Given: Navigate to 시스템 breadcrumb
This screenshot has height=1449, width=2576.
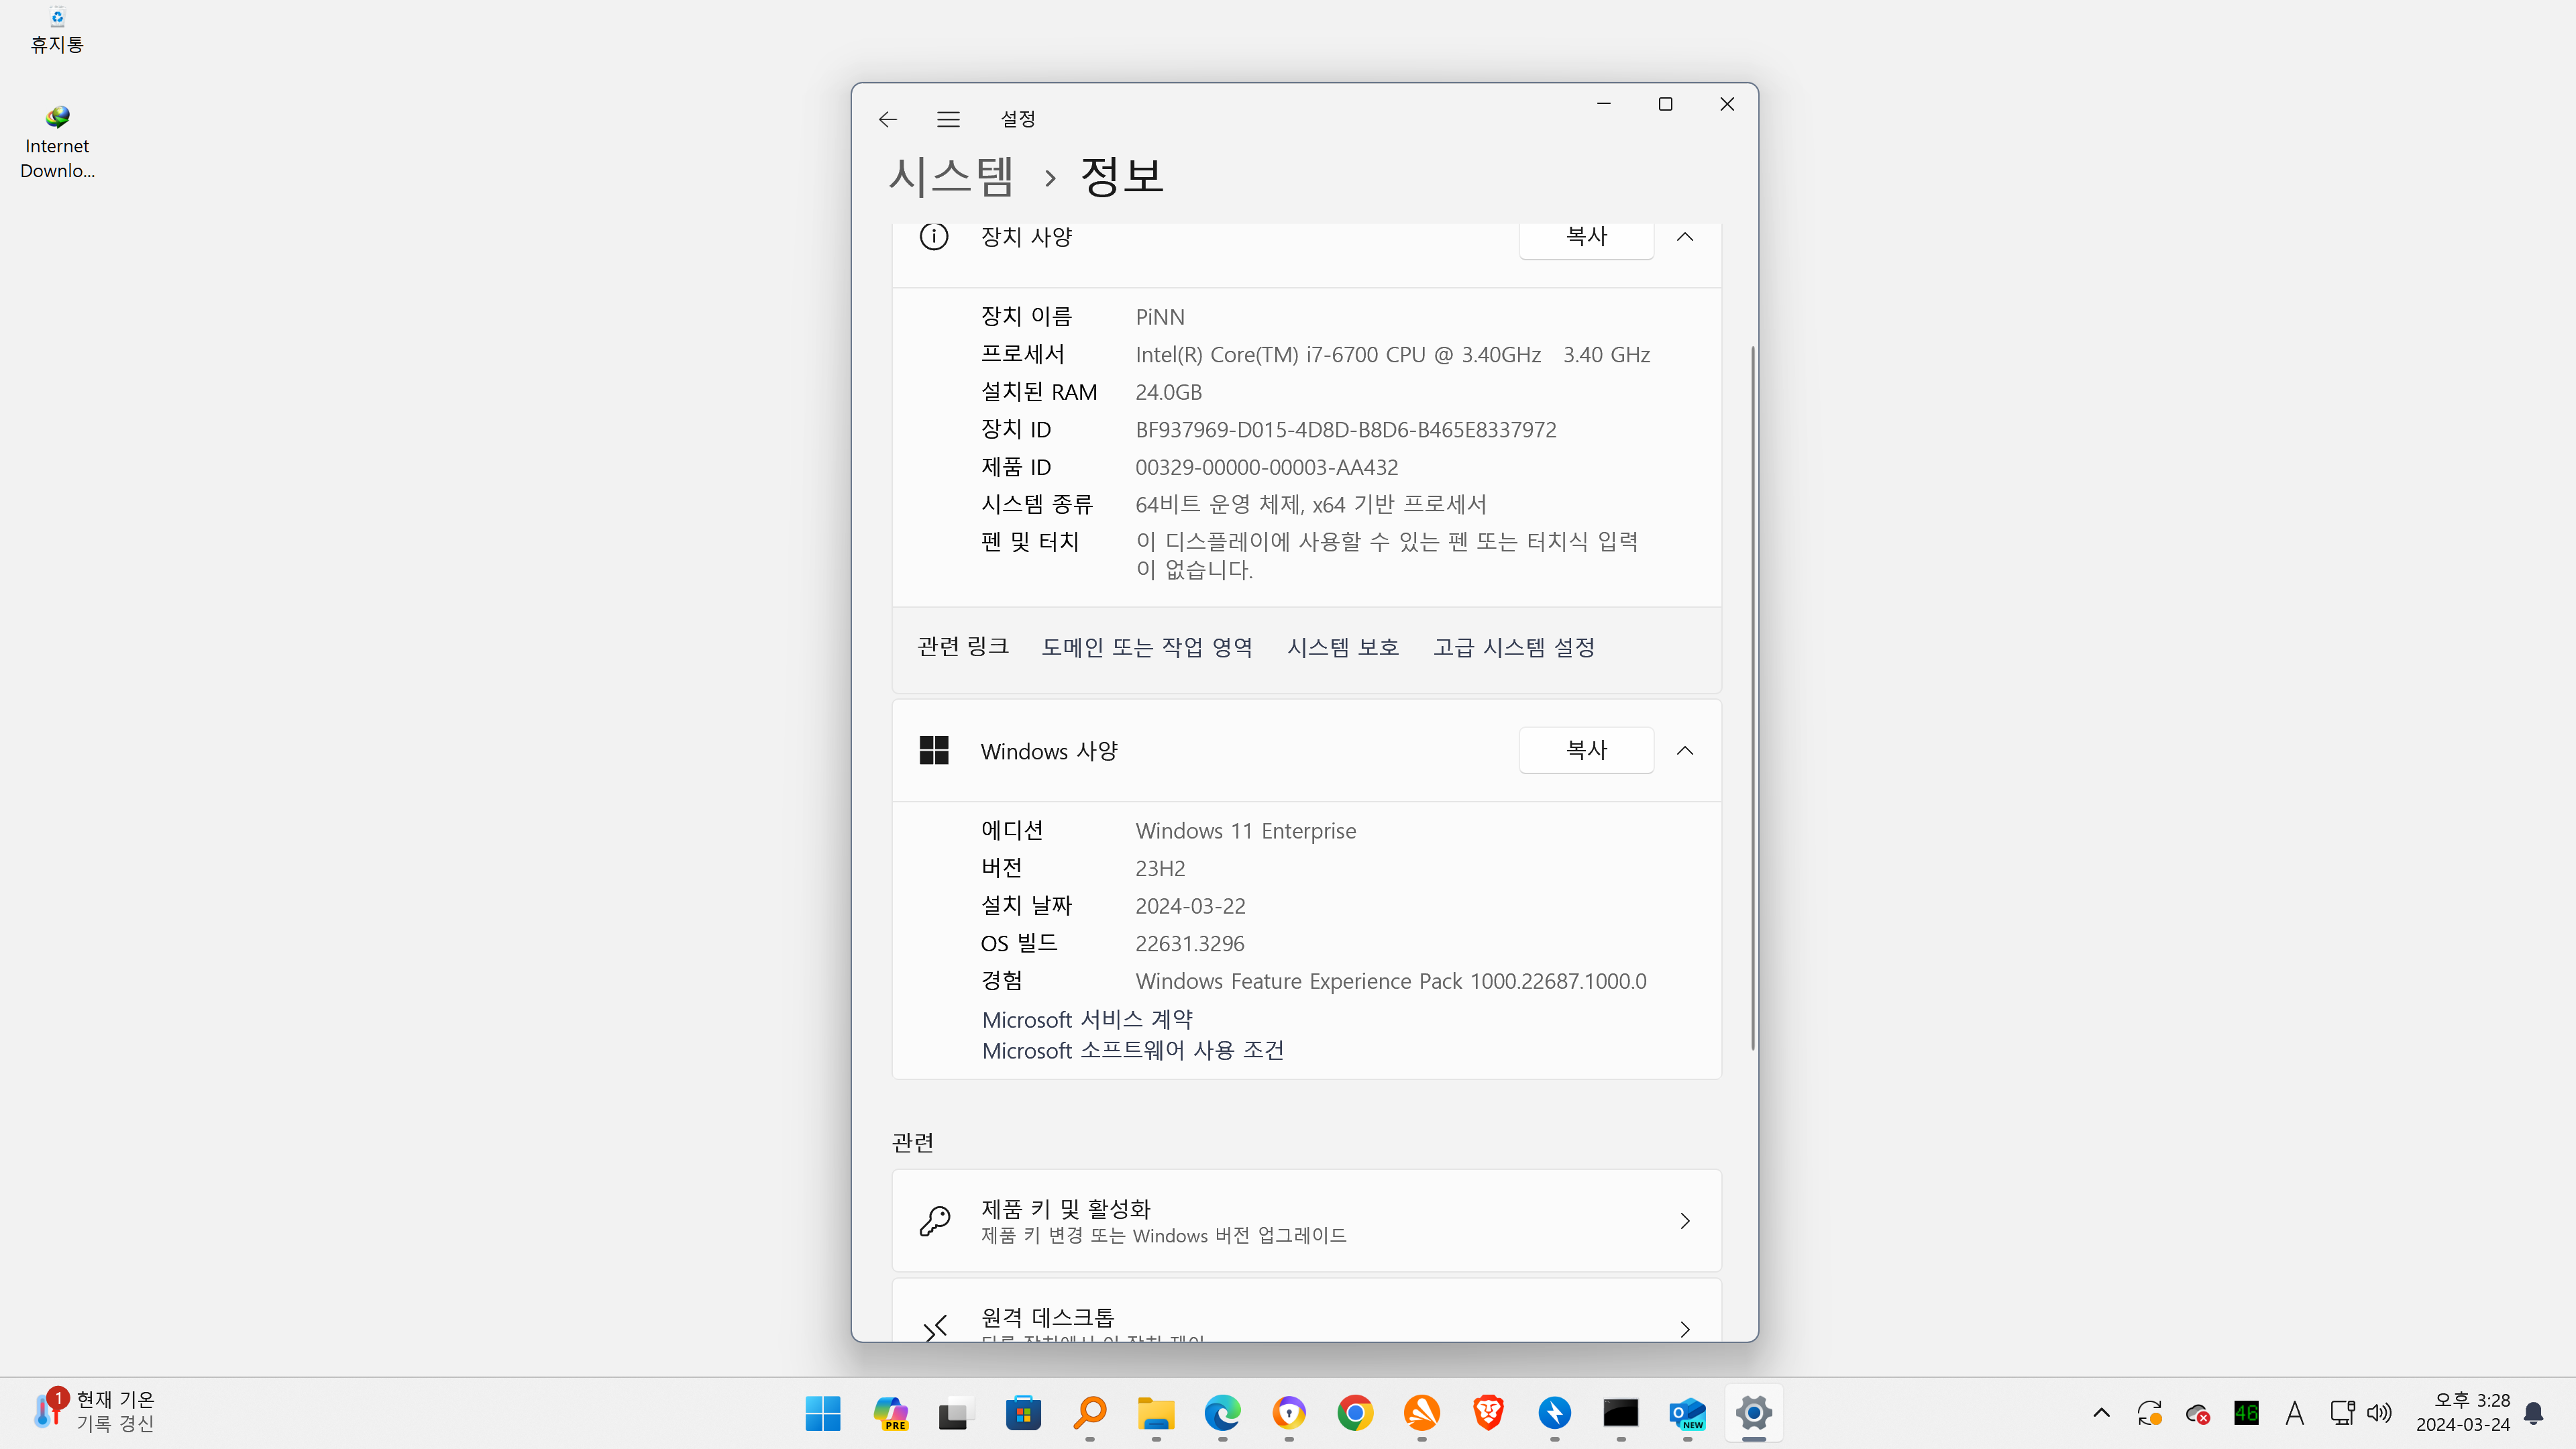Looking at the screenshot, I should [951, 176].
